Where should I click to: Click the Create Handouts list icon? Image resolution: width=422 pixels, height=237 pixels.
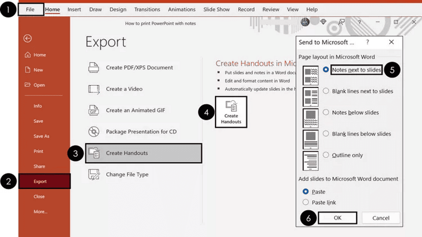94,153
